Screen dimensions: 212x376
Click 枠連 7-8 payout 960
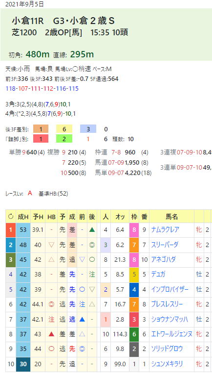[130, 152]
